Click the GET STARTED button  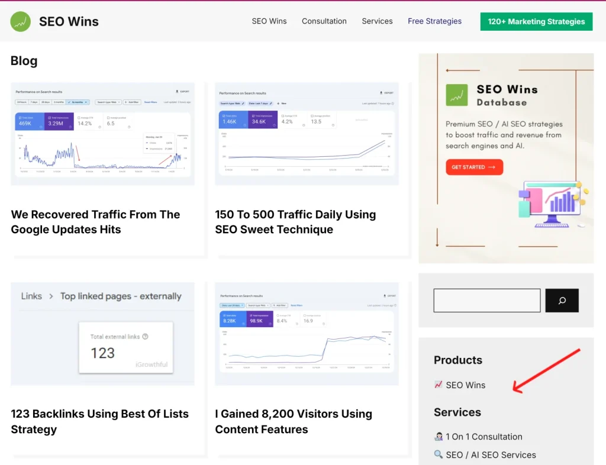(x=474, y=167)
